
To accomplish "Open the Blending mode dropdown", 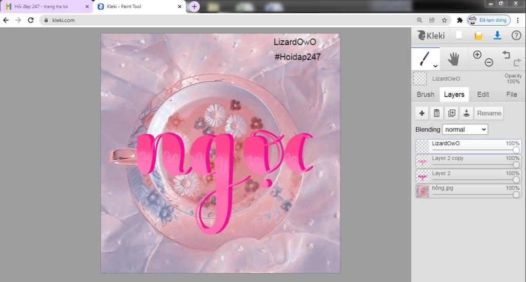I will pos(465,129).
